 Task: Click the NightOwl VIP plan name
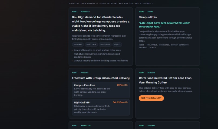tap(82, 103)
